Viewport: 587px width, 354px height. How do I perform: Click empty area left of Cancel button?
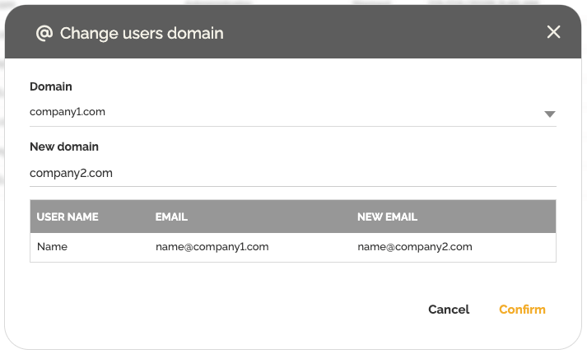[x=247, y=310]
